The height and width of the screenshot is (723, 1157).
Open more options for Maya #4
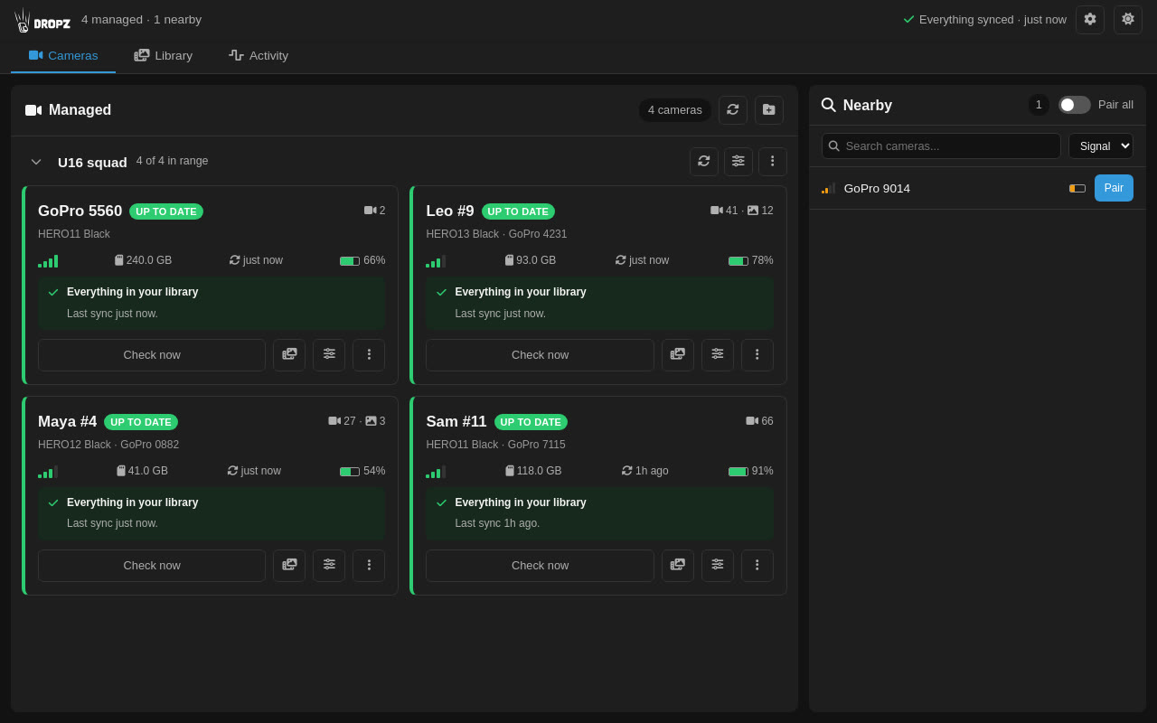click(369, 566)
